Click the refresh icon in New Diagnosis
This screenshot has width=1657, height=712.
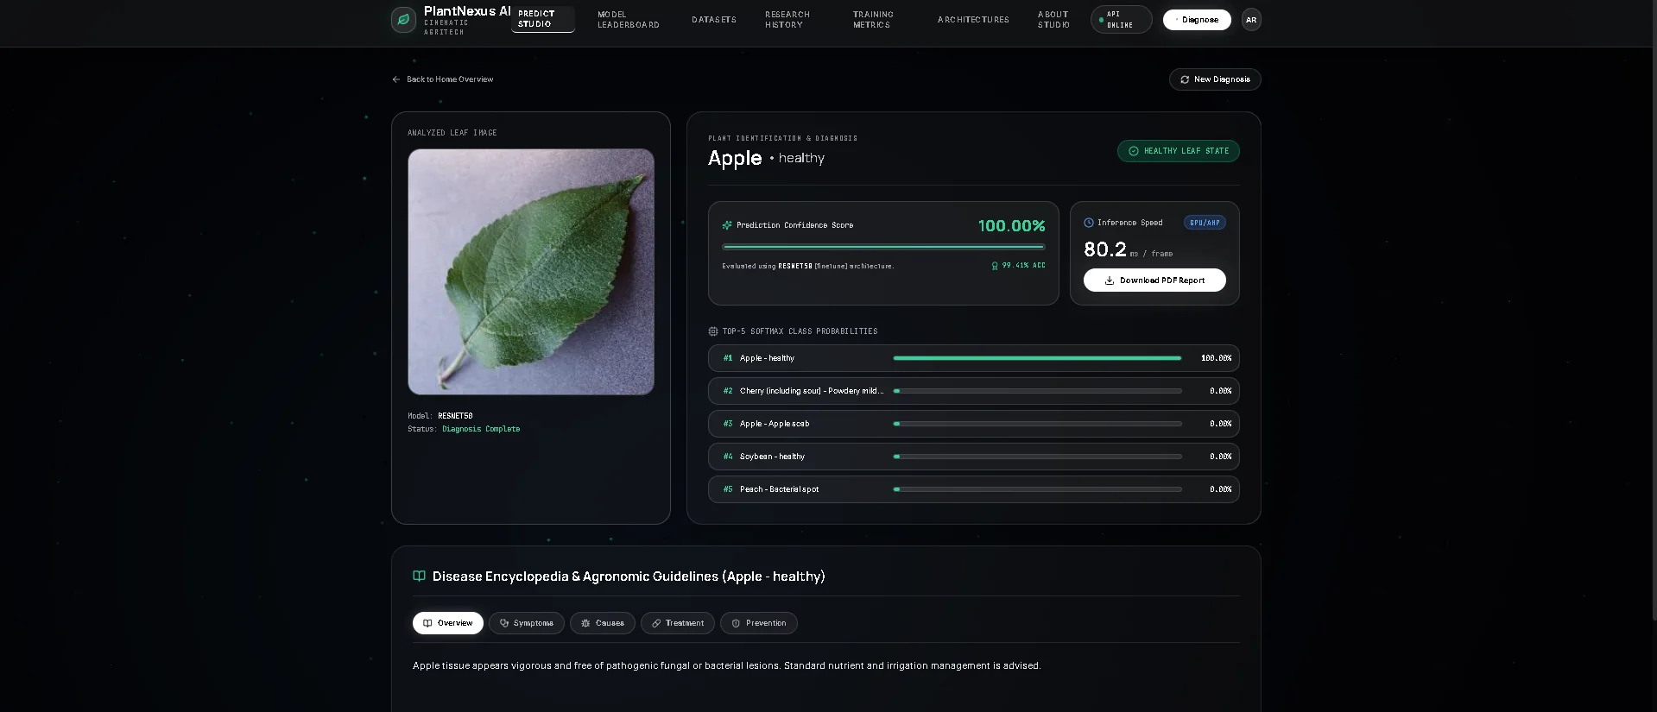tap(1185, 79)
